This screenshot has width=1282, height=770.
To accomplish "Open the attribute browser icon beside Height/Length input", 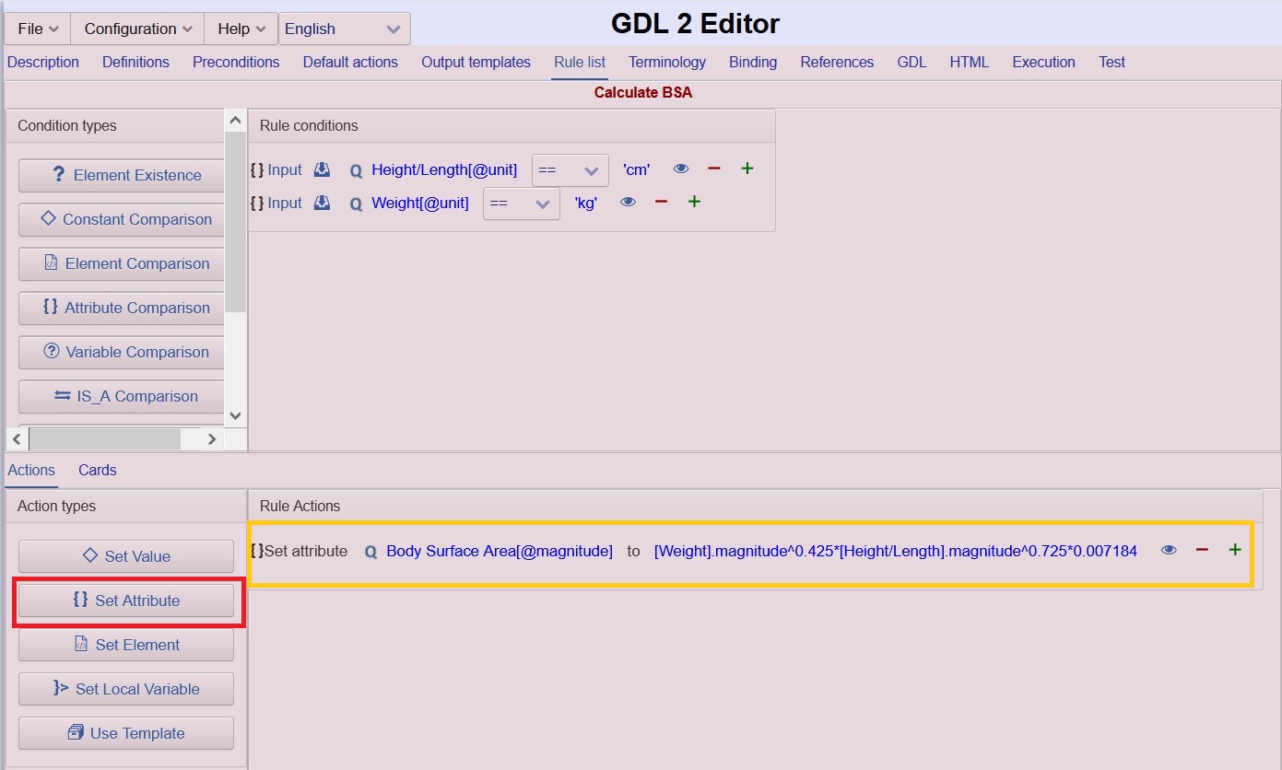I will click(322, 169).
